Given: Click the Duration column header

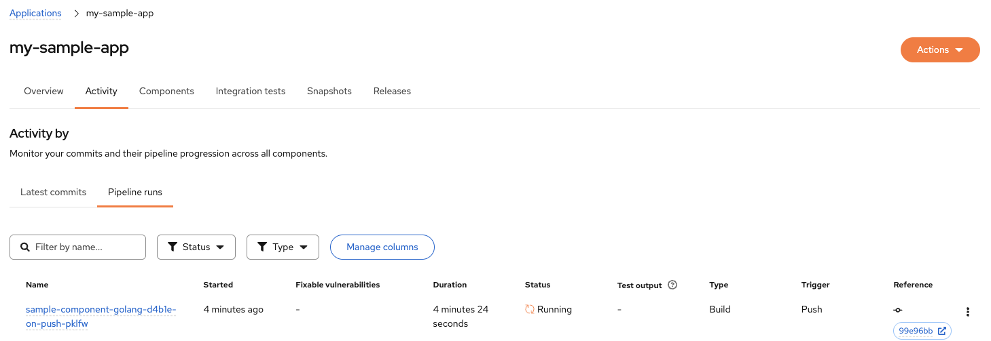Looking at the screenshot, I should coord(450,285).
